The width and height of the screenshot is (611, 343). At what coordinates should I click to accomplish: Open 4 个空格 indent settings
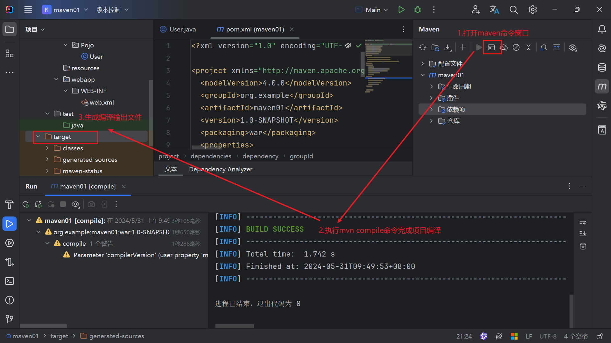tap(576, 336)
